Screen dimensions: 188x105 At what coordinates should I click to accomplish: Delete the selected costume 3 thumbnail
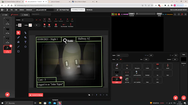click(x=11, y=46)
